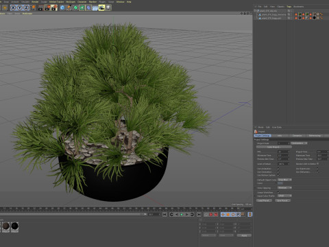The width and height of the screenshot is (329, 247).
Task: Open the size mode dropdown beside Apply
Action: pyautogui.click(x=227, y=235)
